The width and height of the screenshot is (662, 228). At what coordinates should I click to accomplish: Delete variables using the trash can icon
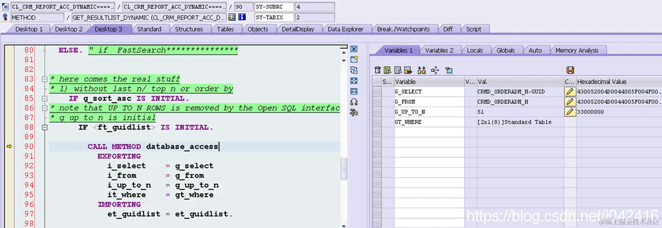click(377, 70)
